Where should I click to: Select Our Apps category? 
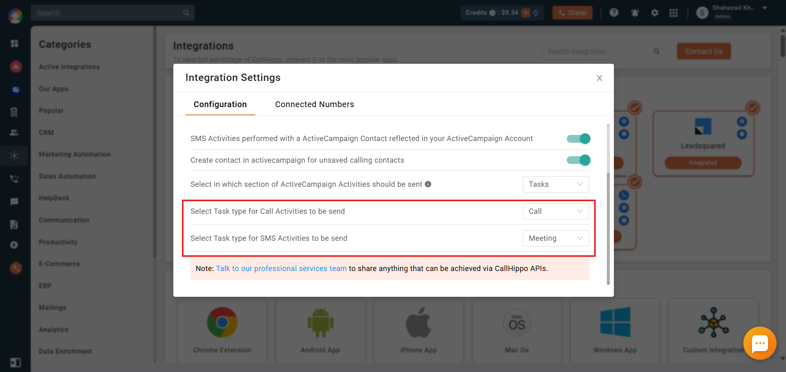54,89
